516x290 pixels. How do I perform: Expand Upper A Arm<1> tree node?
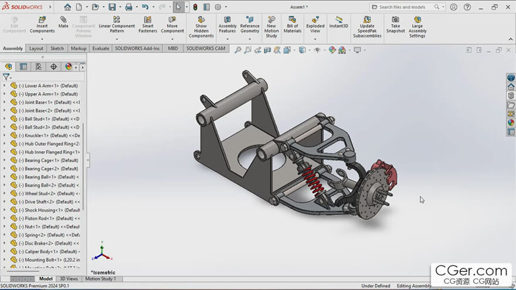pos(4,94)
